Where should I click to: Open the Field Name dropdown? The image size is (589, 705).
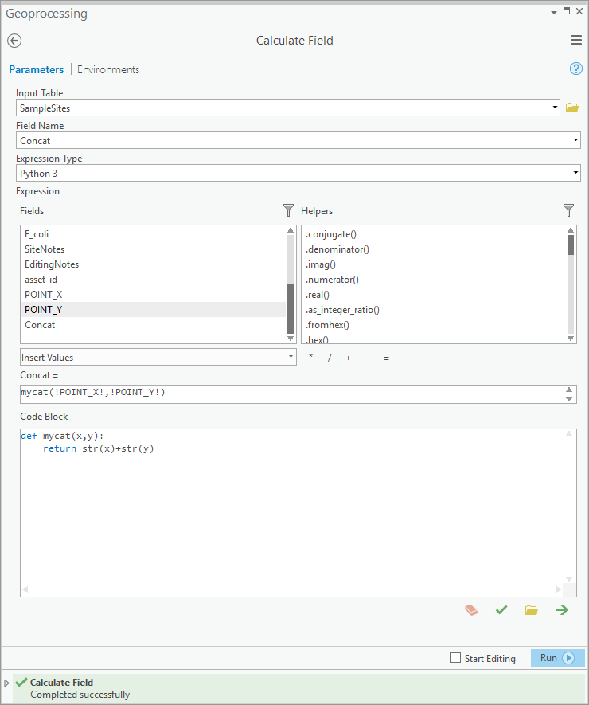pyautogui.click(x=575, y=140)
